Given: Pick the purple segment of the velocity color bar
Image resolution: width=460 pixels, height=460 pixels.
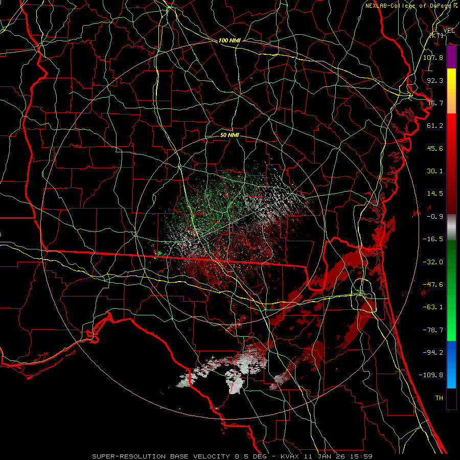Looking at the screenshot, I should pos(451,57).
